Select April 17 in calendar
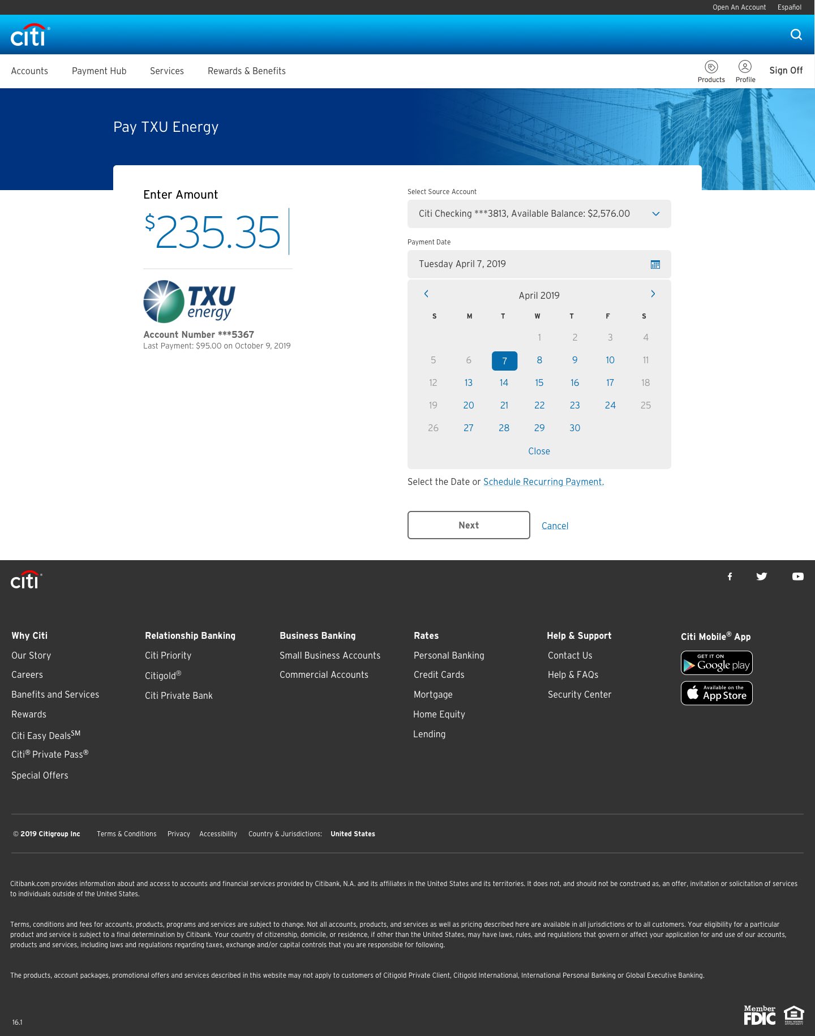815x1036 pixels. [x=610, y=382]
